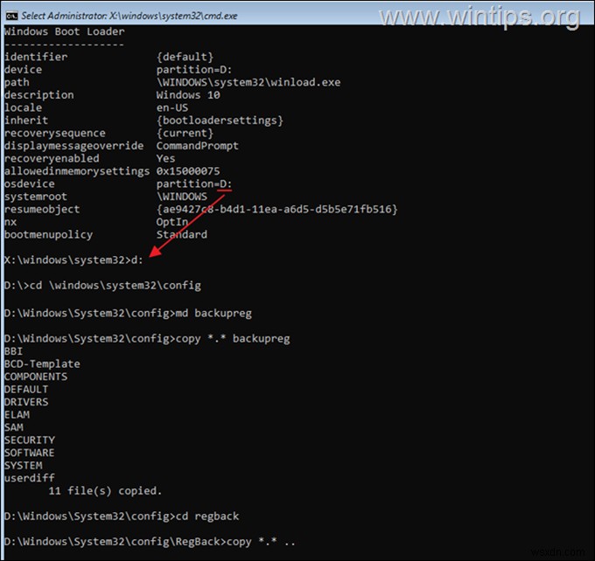
Task: Click the nx value 'OptIn'
Action: click(x=172, y=222)
